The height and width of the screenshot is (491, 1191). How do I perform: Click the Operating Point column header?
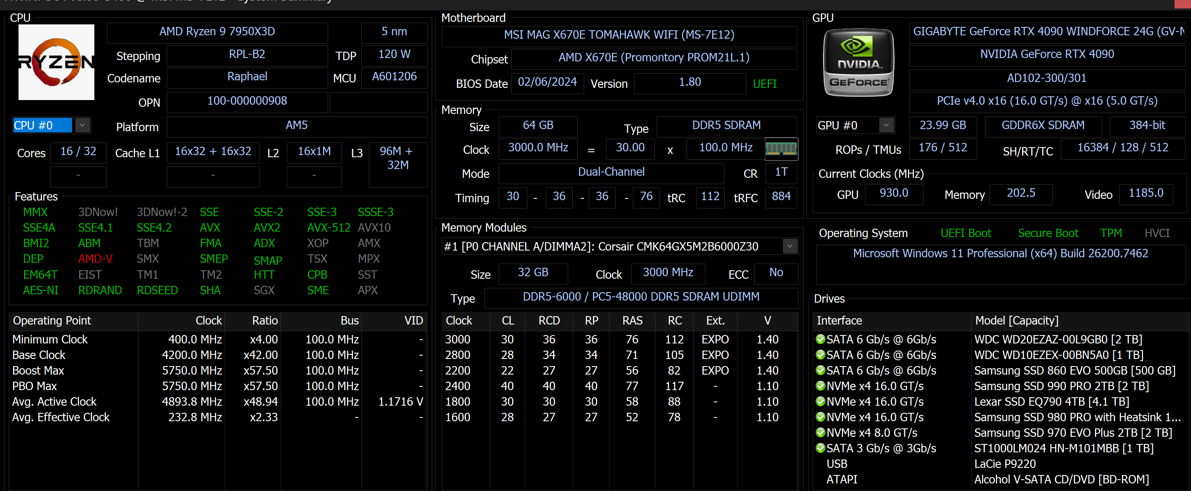[x=52, y=320]
